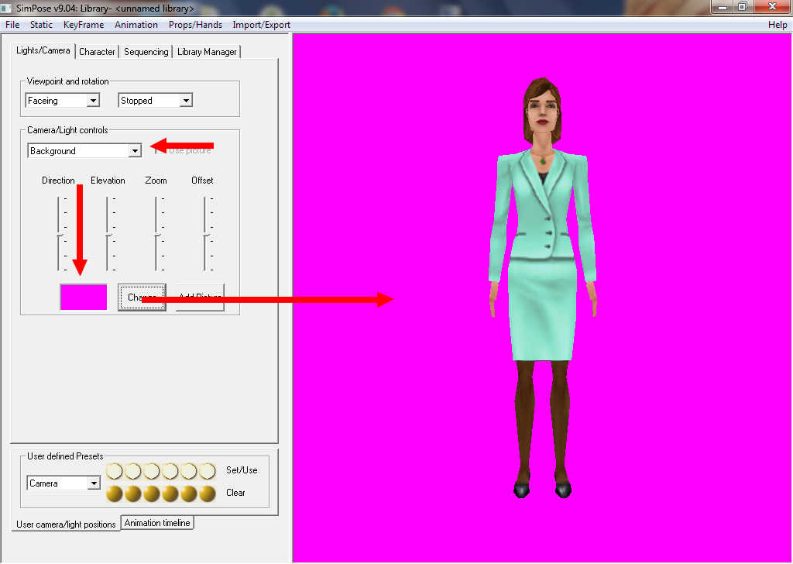Image resolution: width=793 pixels, height=564 pixels.
Task: Click the third Set/Use preset circle
Action: pyautogui.click(x=152, y=471)
